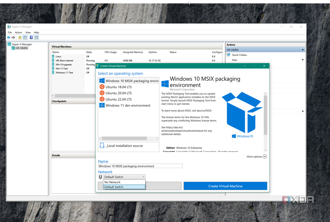Screen dimensions: 330x222
Task: Click the Ubuntu 22.04 LTS logo icon
Action: tap(102, 99)
